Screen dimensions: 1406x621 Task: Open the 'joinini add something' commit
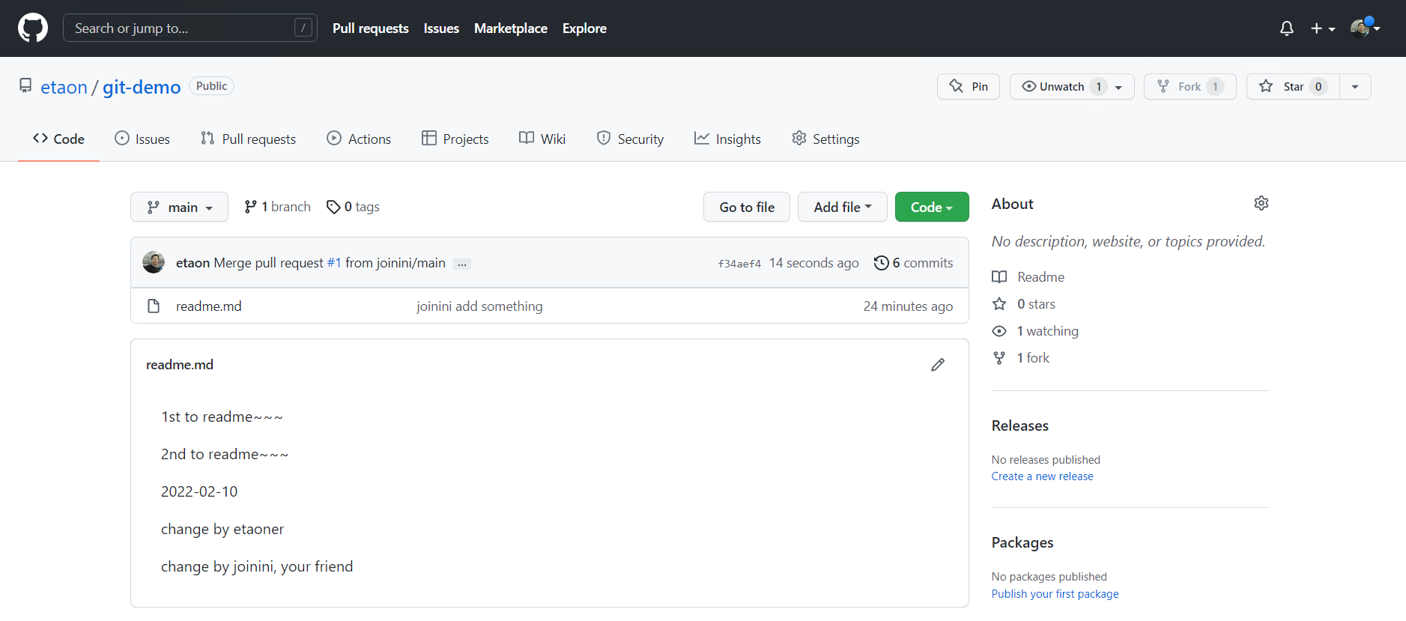(479, 306)
